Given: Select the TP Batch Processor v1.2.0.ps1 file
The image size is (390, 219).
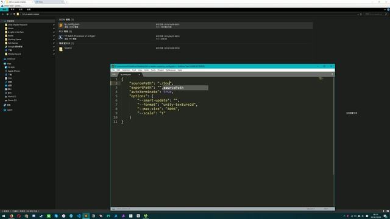Looking at the screenshot, I should [x=185, y=37].
